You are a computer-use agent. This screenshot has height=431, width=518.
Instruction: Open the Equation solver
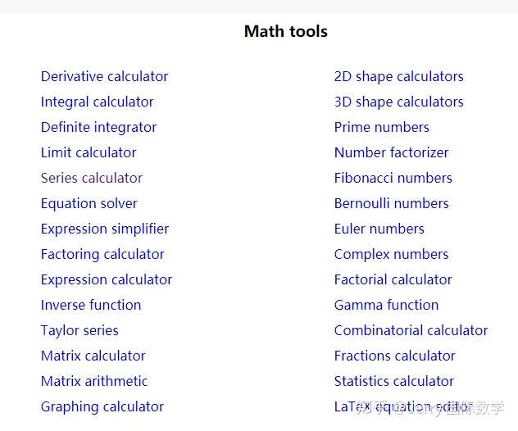[x=89, y=203]
